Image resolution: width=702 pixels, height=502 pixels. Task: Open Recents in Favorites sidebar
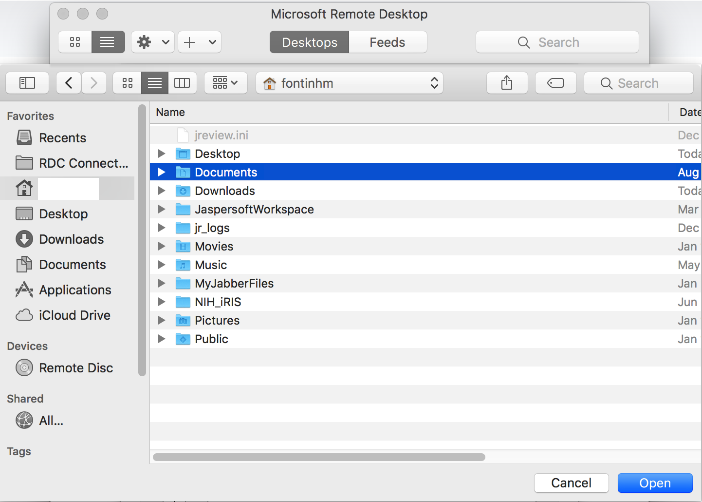coord(68,138)
